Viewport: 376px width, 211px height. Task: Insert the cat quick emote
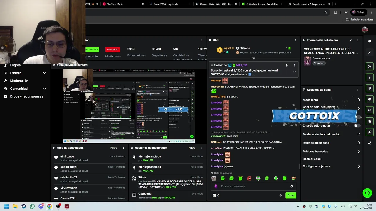[x=214, y=178]
